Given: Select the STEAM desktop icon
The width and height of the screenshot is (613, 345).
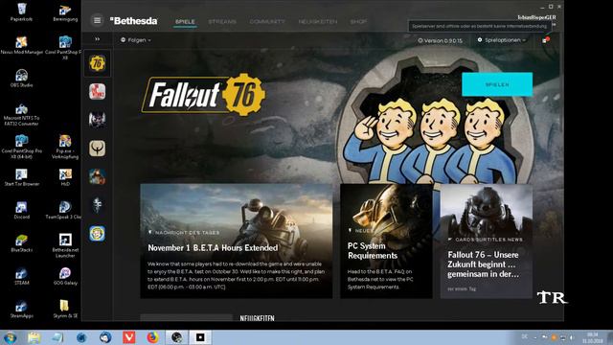Looking at the screenshot, I should point(21,276).
